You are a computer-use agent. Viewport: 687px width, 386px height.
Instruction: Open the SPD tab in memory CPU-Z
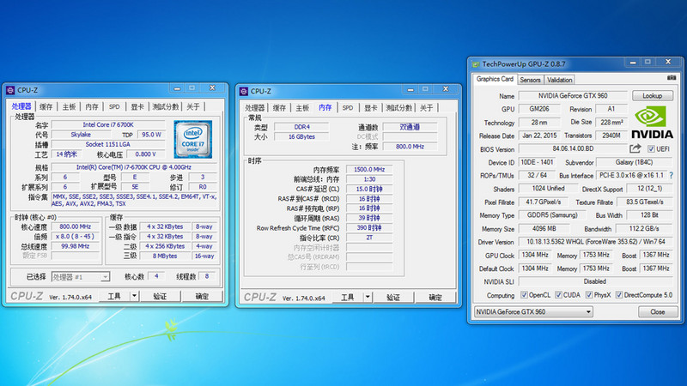[348, 108]
